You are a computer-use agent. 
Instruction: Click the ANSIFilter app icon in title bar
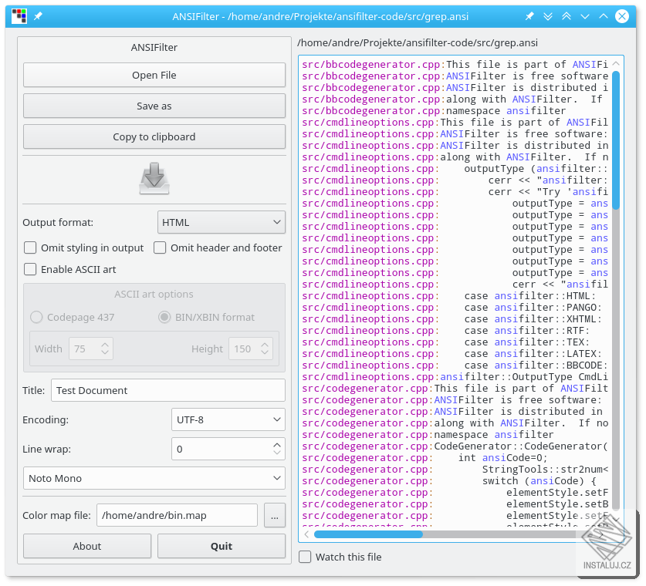tap(19, 16)
